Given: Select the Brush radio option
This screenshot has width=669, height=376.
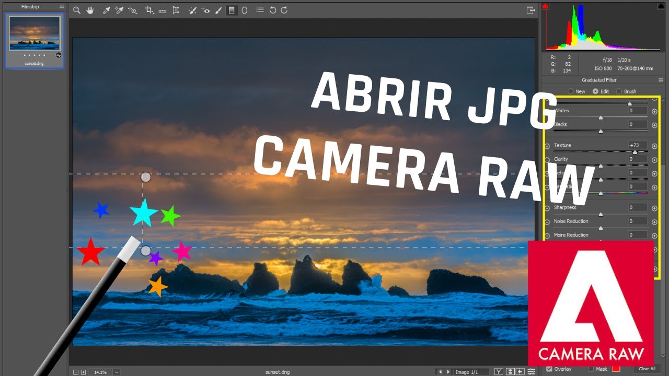Looking at the screenshot, I should 619,91.
